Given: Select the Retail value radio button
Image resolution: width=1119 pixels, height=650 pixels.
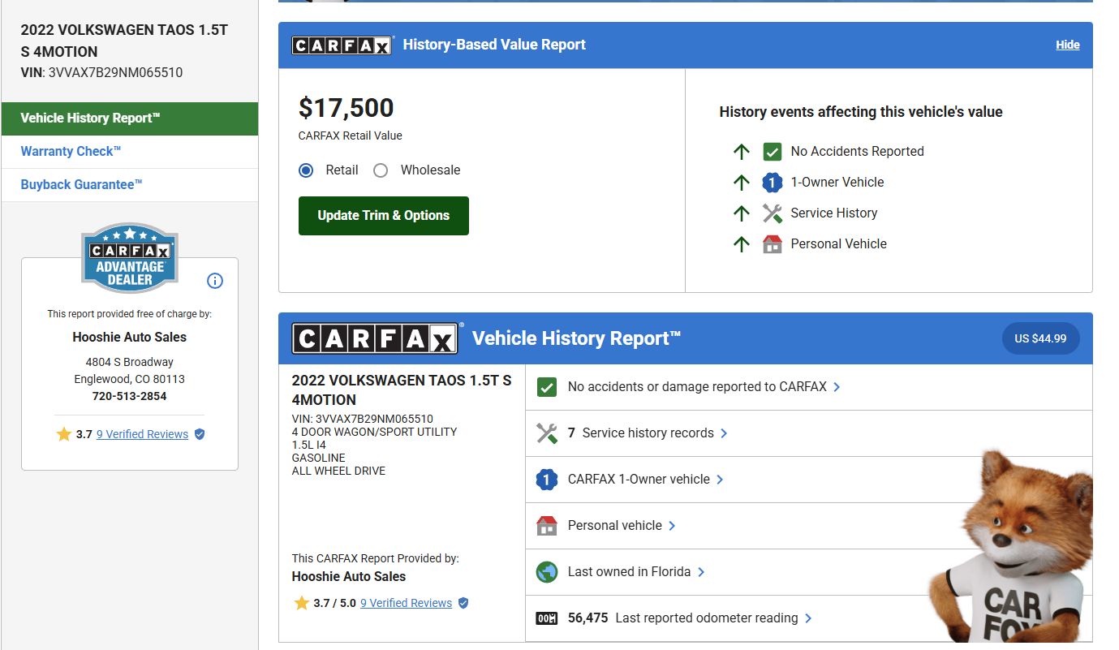Looking at the screenshot, I should (x=306, y=170).
